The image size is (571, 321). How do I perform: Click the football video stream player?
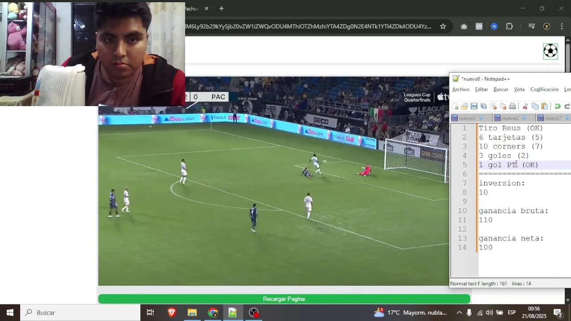[x=273, y=181]
